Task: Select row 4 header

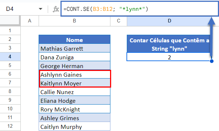Action: coord(10,56)
